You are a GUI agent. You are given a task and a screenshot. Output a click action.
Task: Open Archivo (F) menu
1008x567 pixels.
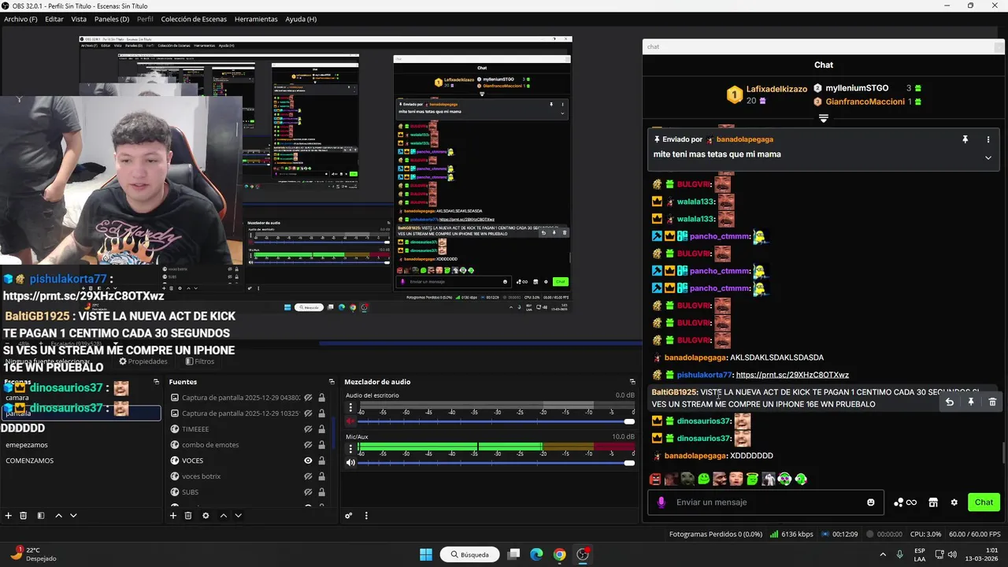point(20,19)
